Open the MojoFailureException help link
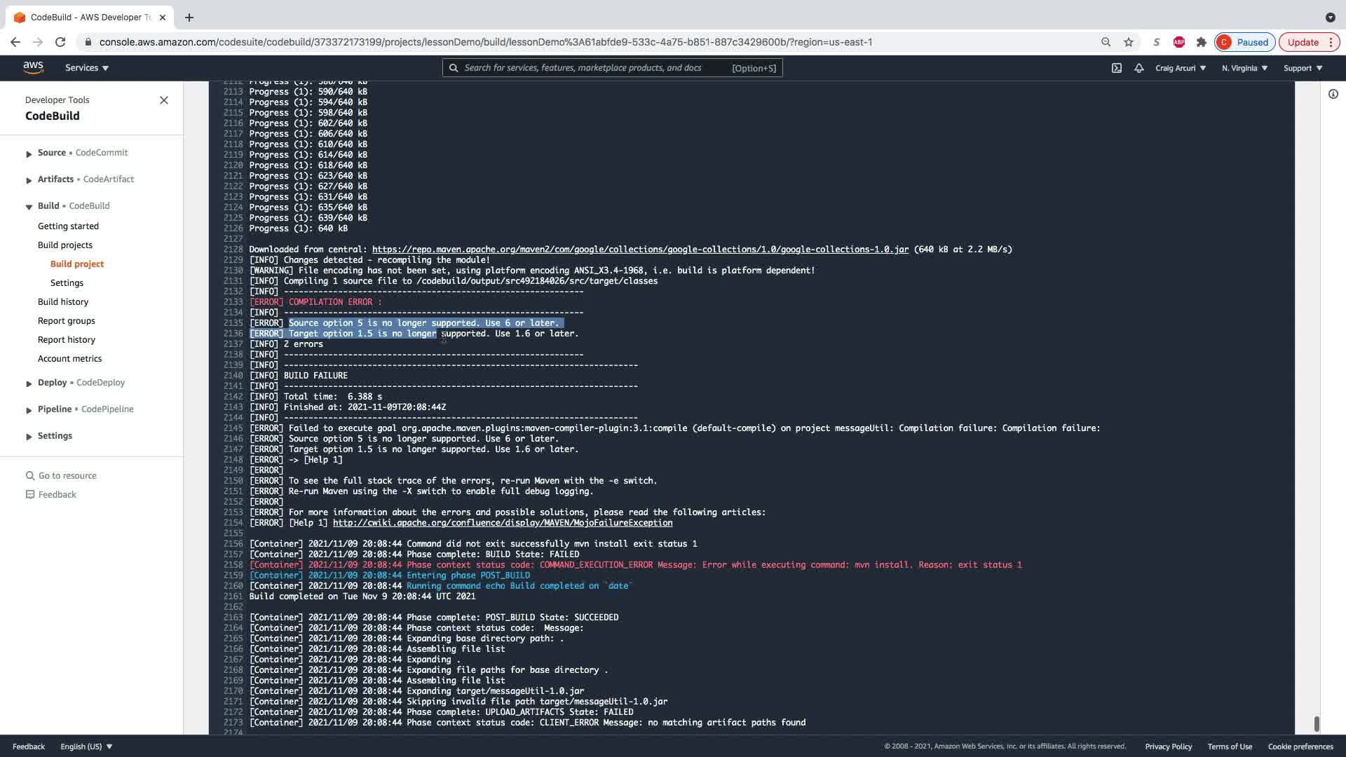This screenshot has width=1346, height=757. pos(502,523)
